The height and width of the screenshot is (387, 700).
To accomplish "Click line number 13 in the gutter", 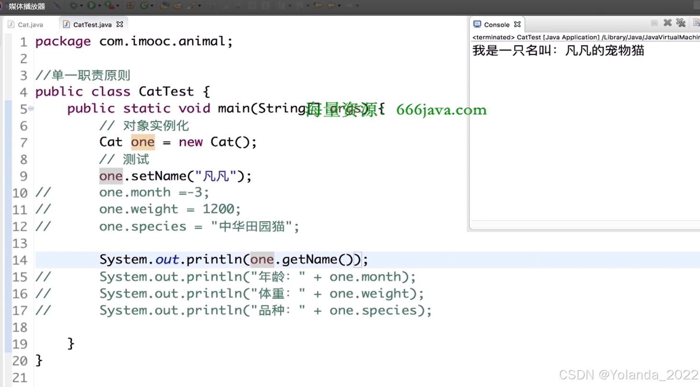I will (20, 244).
